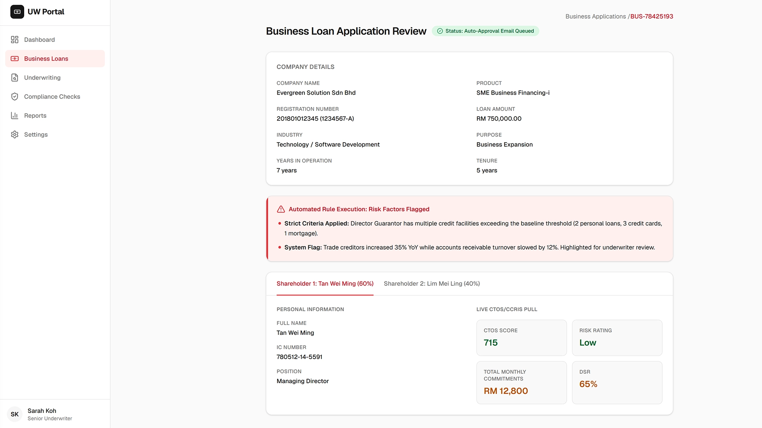Click the DSR 65% card
Viewport: 762px width, 428px height.
coord(617,383)
